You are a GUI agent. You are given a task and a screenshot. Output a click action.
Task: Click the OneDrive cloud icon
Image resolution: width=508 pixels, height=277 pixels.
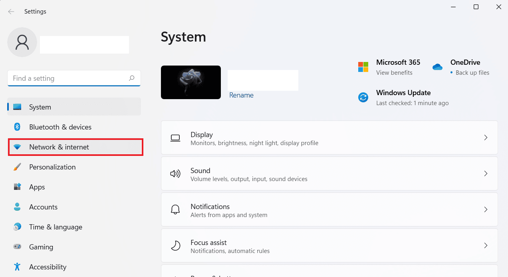point(437,67)
